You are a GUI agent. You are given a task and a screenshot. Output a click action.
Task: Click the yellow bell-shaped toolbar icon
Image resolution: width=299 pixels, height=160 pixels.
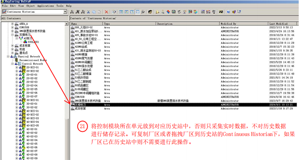tap(157, 12)
